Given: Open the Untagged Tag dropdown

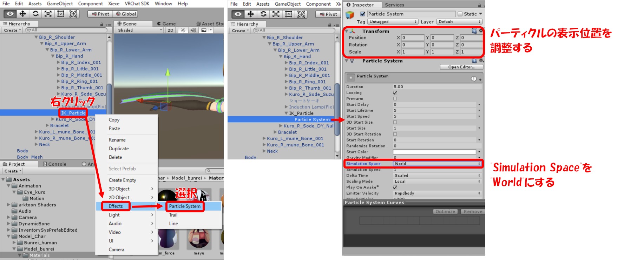Looking at the screenshot, I should [x=393, y=22].
